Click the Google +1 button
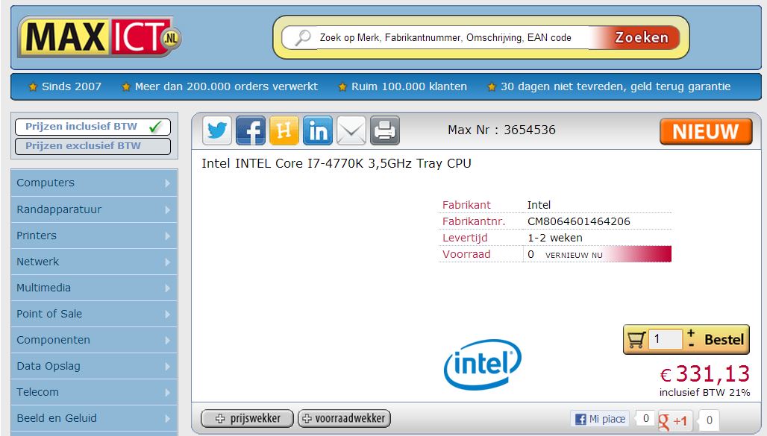This screenshot has height=436, width=767. [x=673, y=420]
